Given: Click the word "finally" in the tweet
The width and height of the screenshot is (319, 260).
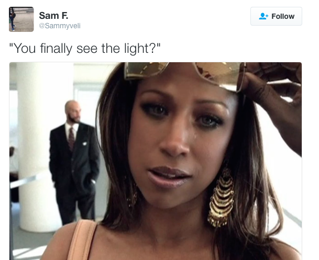Looking at the screenshot, I should pyautogui.click(x=56, y=49).
